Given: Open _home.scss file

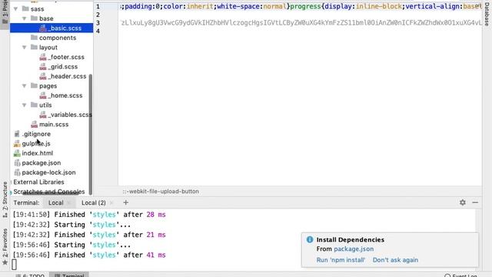Looking at the screenshot, I should point(65,95).
